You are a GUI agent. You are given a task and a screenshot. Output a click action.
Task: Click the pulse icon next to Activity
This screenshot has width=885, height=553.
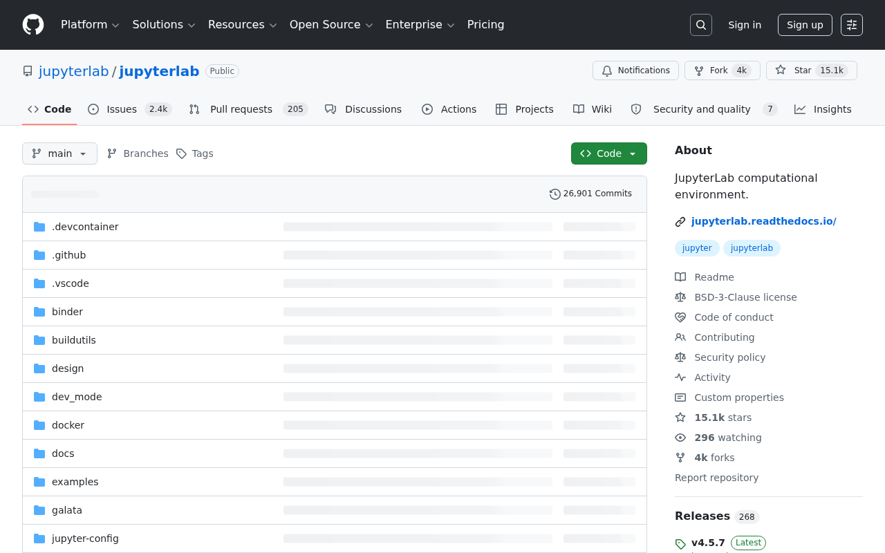click(680, 377)
